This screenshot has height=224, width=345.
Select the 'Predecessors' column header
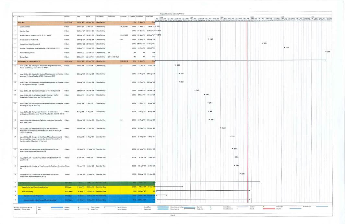[x=112, y=17]
